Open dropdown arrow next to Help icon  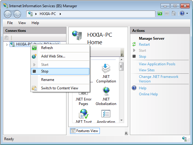coord(187,14)
